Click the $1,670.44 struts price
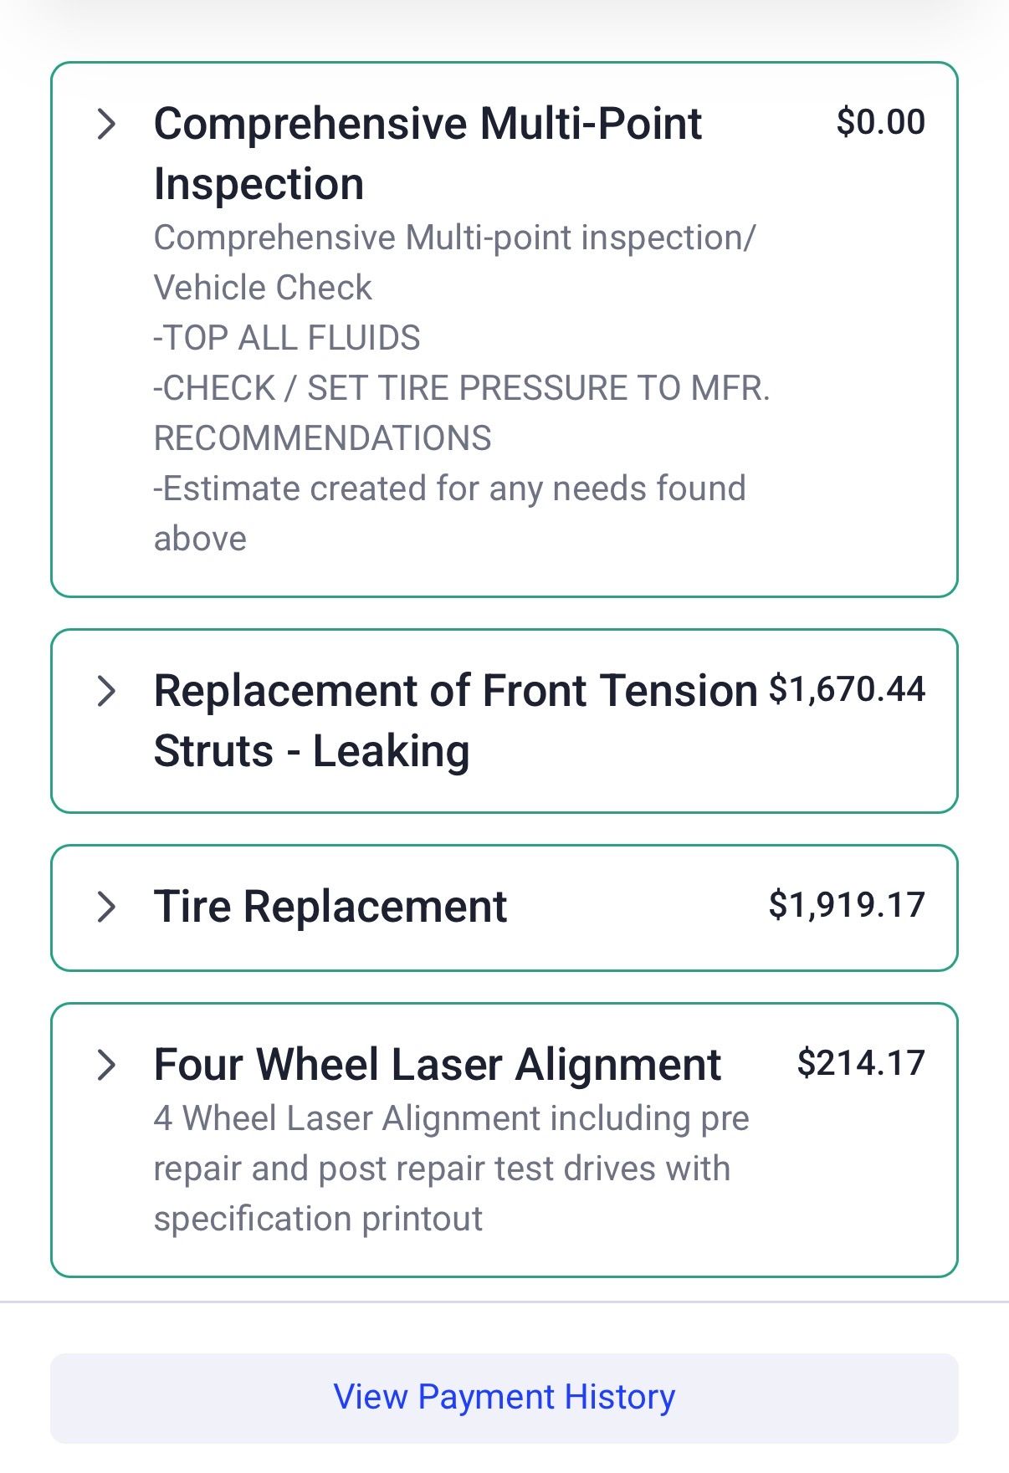 pos(847,689)
